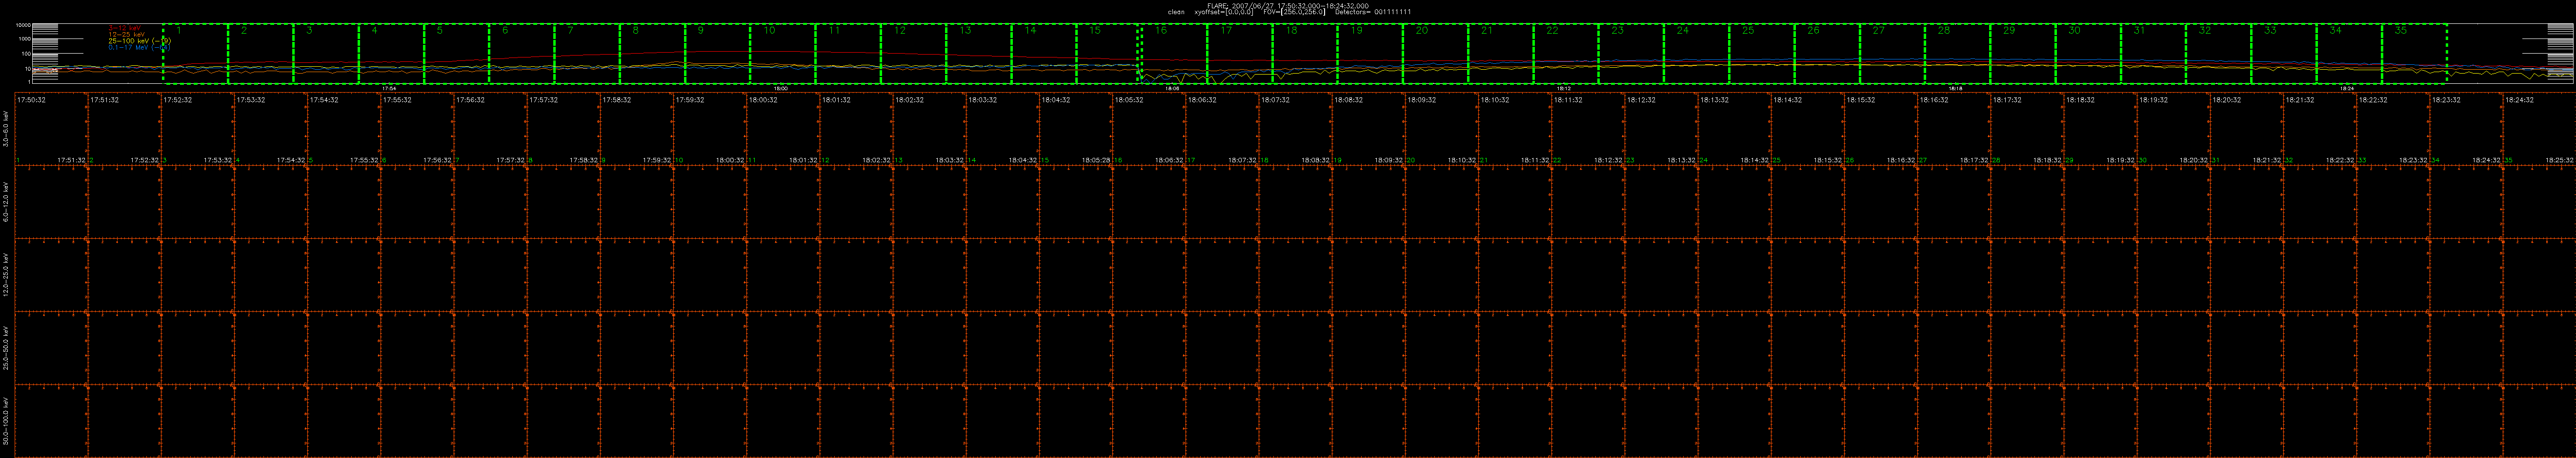Click the 17:50:32 start time label

click(x=31, y=100)
